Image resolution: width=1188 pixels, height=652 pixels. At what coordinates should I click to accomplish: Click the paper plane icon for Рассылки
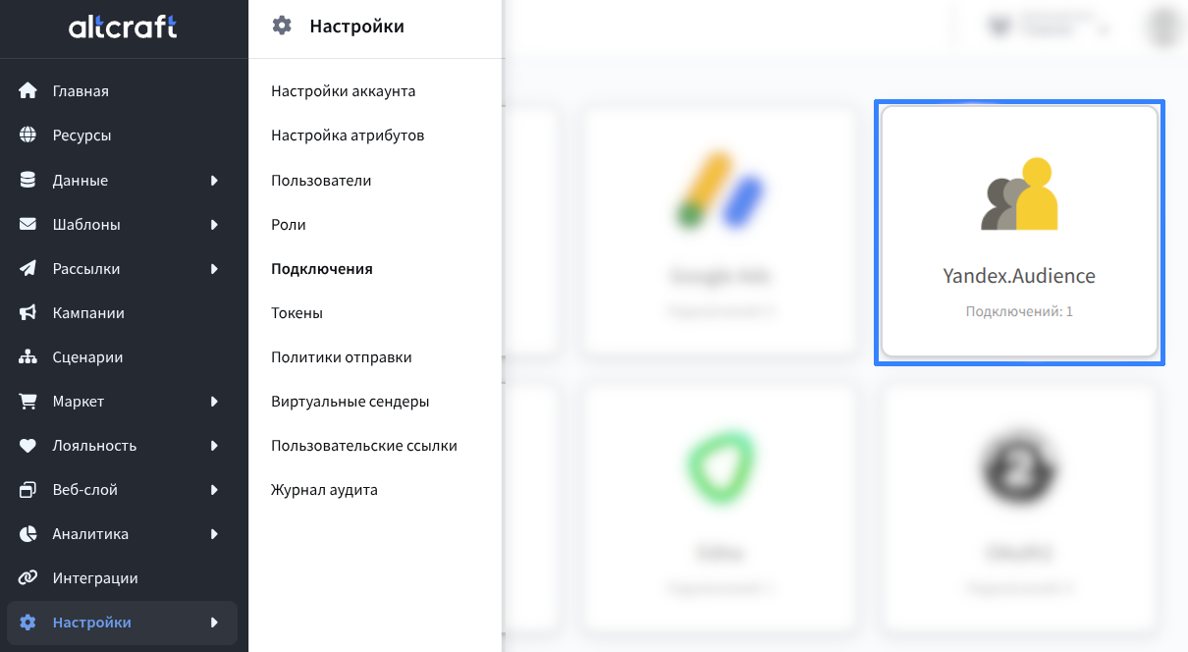(27, 268)
